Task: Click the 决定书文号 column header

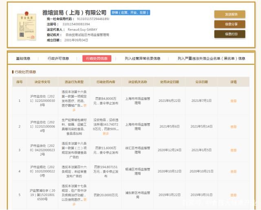Action: 42,82
